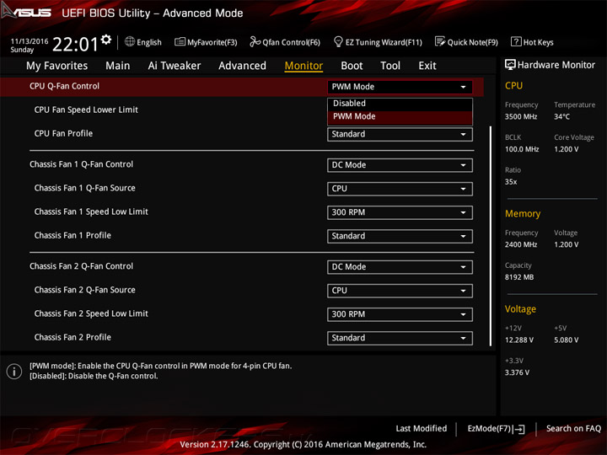Open Chassis Fan 1 Q-Fan Source dropdown

[400, 189]
